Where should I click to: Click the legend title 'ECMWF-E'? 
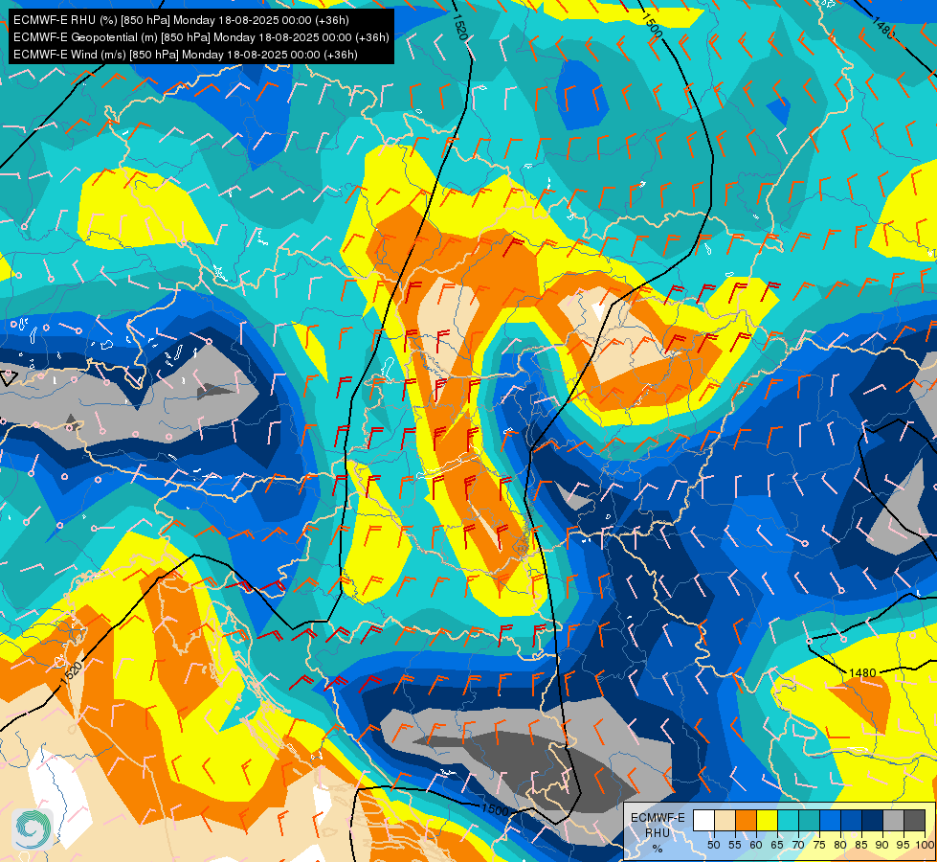pyautogui.click(x=658, y=818)
